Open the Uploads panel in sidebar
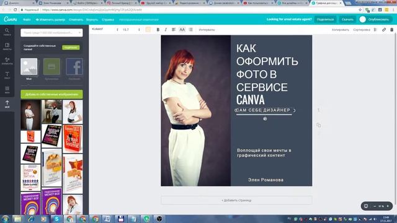 7,104
